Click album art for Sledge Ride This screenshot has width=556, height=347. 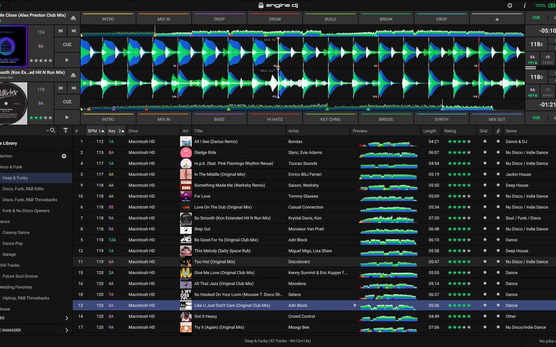tap(186, 152)
